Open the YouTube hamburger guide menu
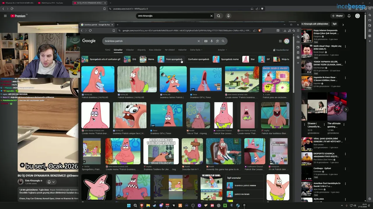Viewport: 373px width, 209px height. [5, 16]
